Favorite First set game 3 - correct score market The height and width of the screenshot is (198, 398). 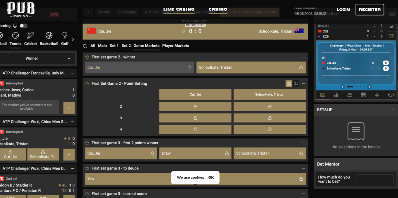[87, 194]
